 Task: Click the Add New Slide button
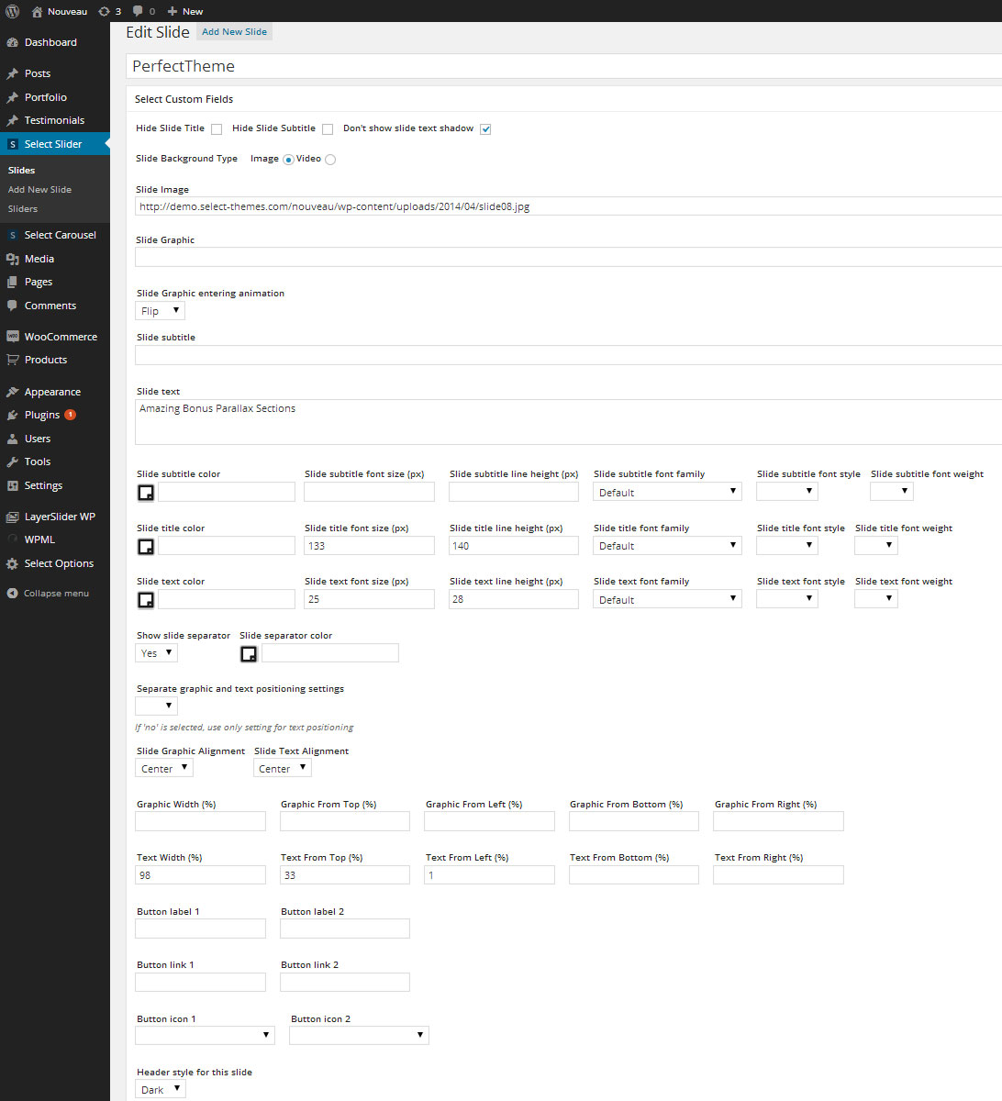tap(234, 32)
